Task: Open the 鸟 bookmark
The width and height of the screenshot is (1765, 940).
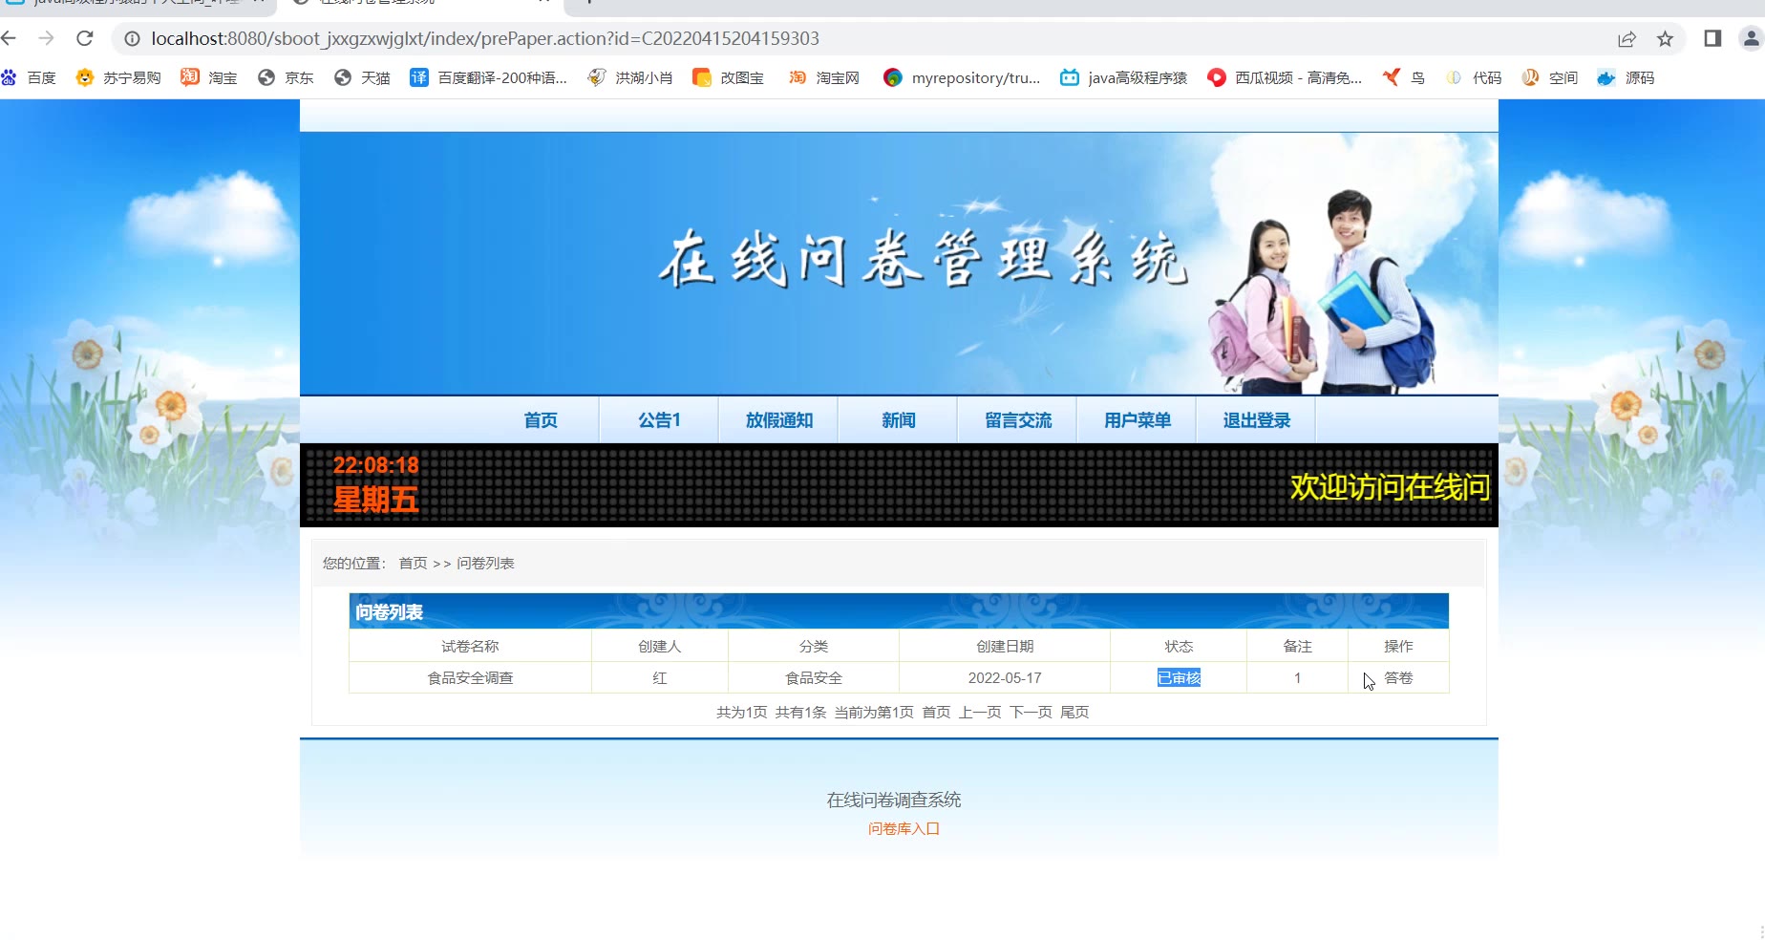Action: 1404,78
